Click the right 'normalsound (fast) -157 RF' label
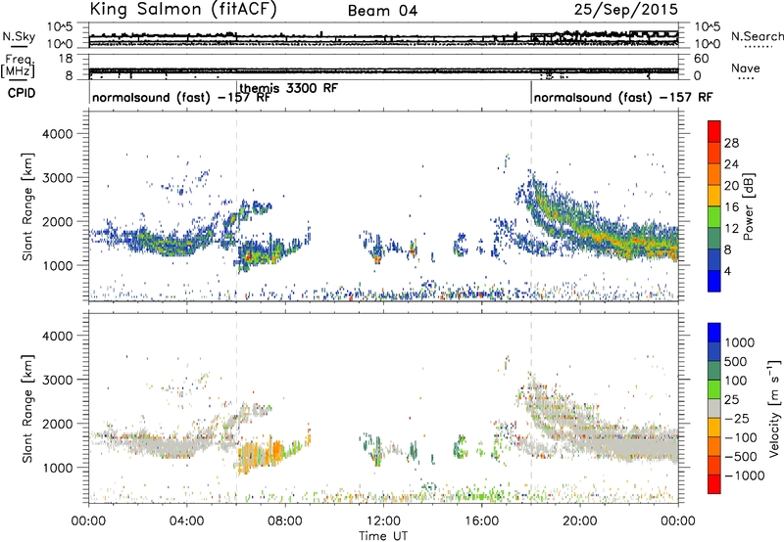 (623, 97)
